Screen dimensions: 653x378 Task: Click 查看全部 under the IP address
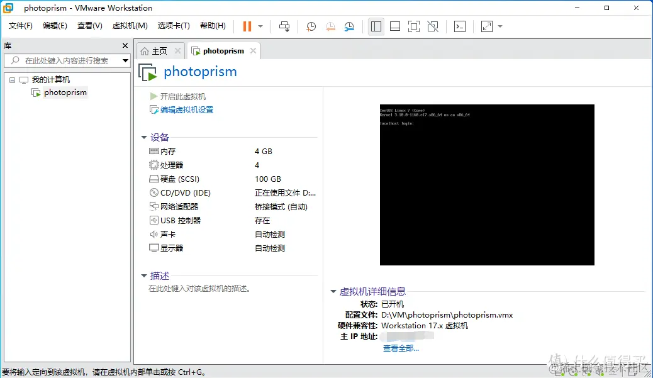click(399, 348)
